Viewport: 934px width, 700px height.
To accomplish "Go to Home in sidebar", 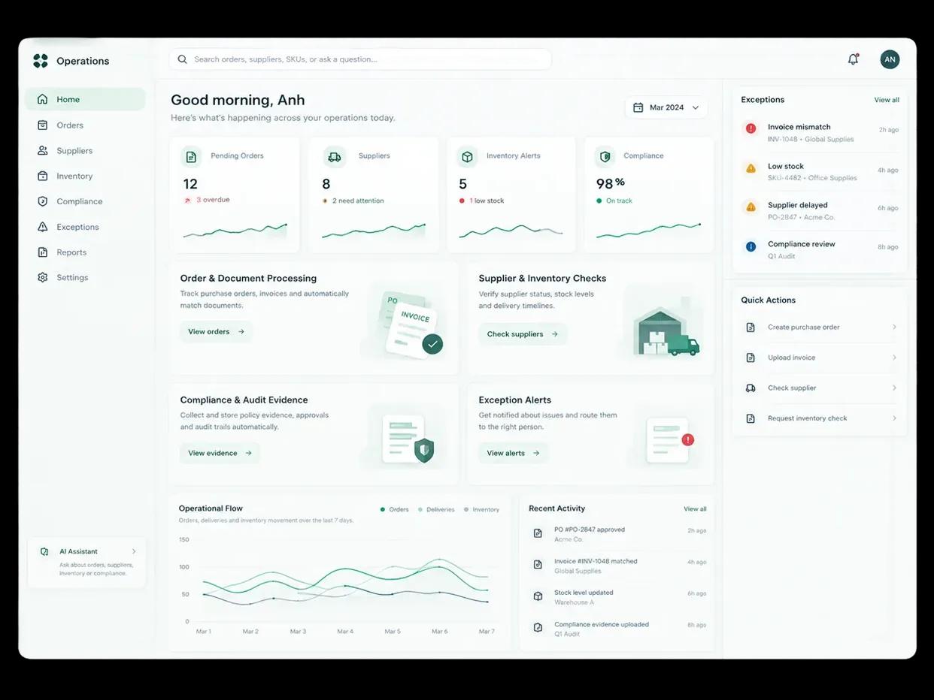I will point(85,99).
